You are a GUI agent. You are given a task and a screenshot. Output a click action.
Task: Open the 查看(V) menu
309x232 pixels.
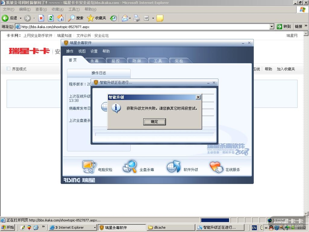[41, 9]
